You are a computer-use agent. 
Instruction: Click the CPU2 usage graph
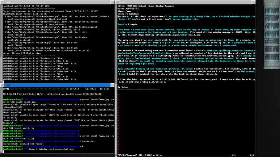(x=272, y=26)
